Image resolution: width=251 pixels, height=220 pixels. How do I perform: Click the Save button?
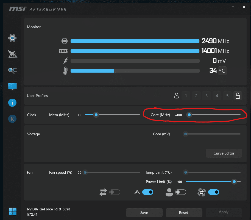(144, 213)
